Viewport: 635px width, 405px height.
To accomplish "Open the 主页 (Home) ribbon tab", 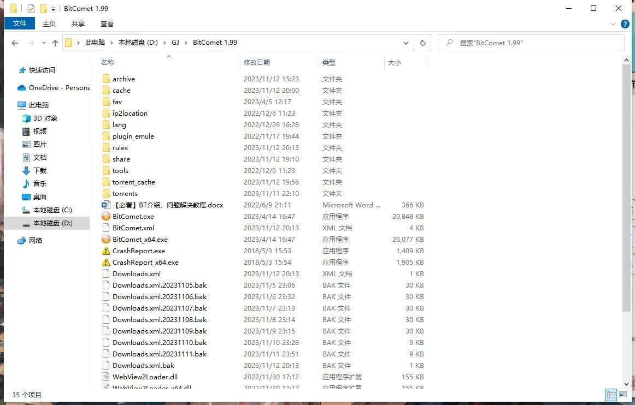I will (x=49, y=24).
